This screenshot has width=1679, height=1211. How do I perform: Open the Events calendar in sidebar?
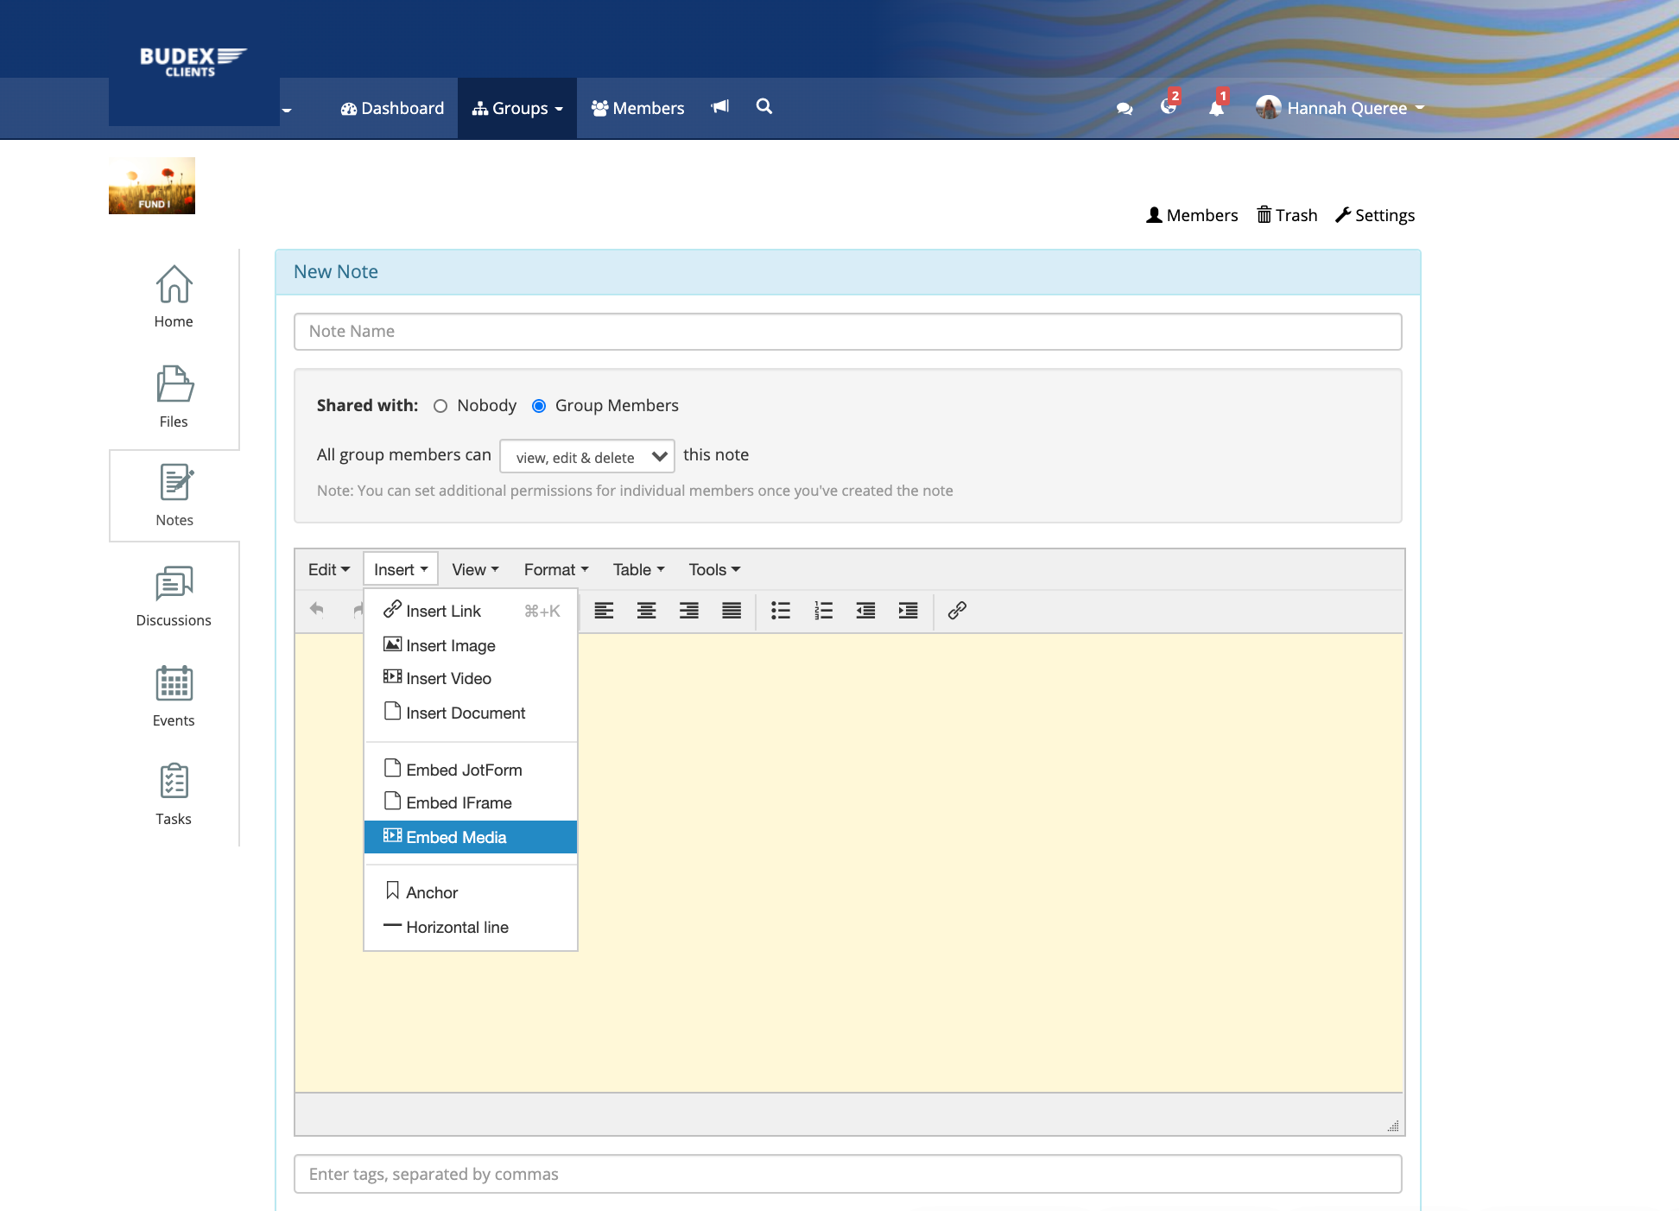tap(174, 696)
